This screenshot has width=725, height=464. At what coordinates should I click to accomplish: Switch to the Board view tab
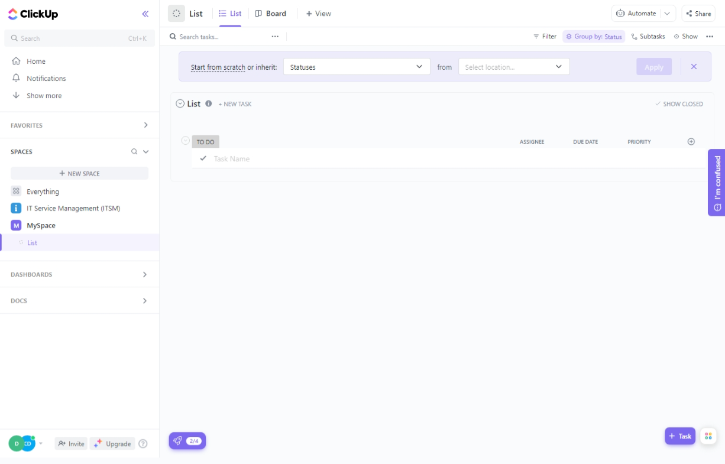point(271,14)
